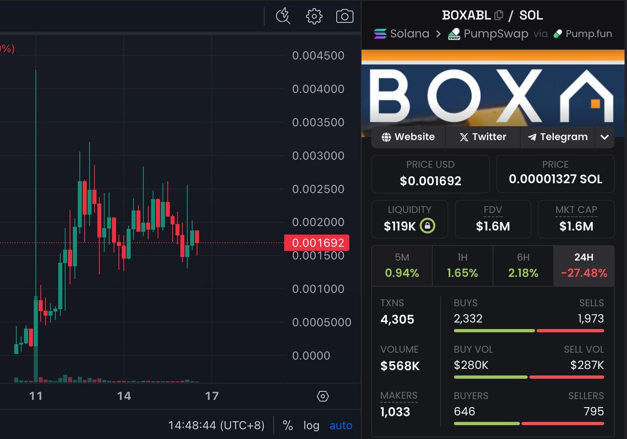Click the PumpSwap DEX link
Screen dimensions: 627x439
tap(488, 34)
